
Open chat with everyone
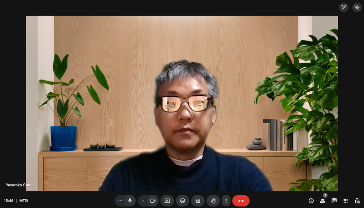(x=334, y=201)
